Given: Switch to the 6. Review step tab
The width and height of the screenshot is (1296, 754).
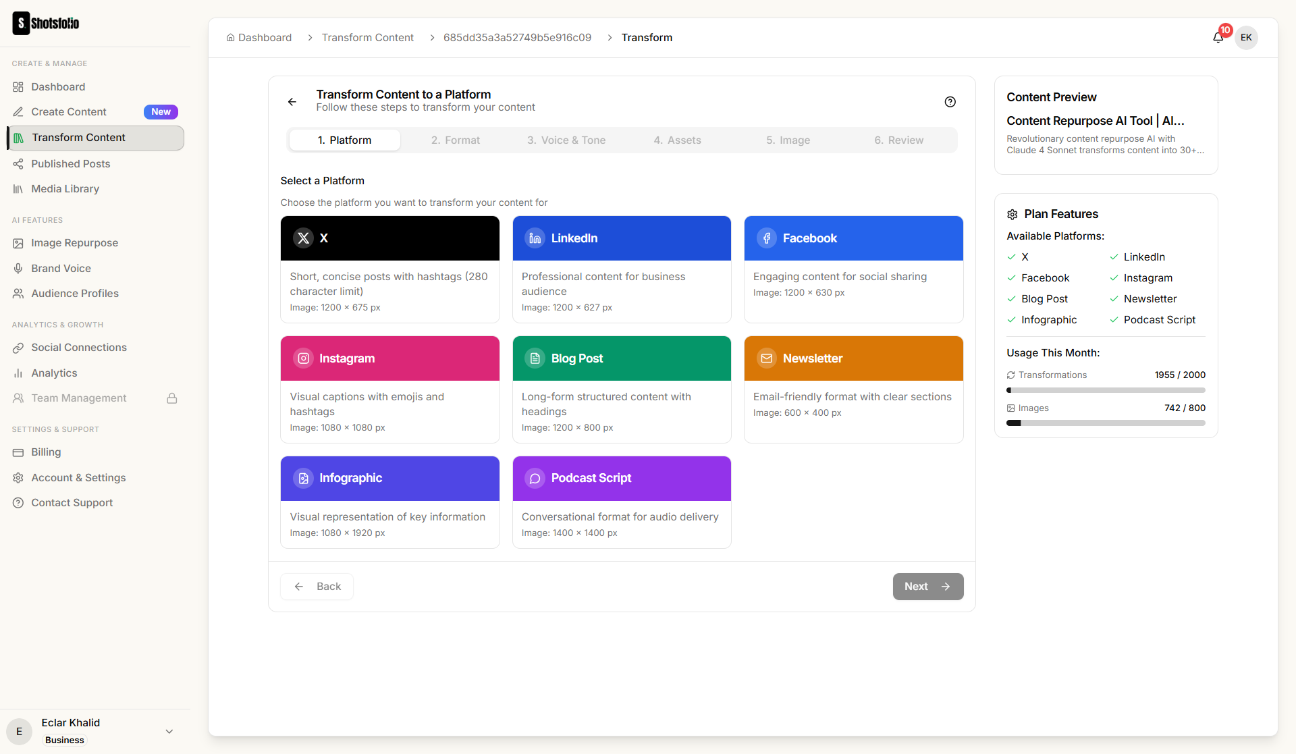Looking at the screenshot, I should tap(898, 140).
